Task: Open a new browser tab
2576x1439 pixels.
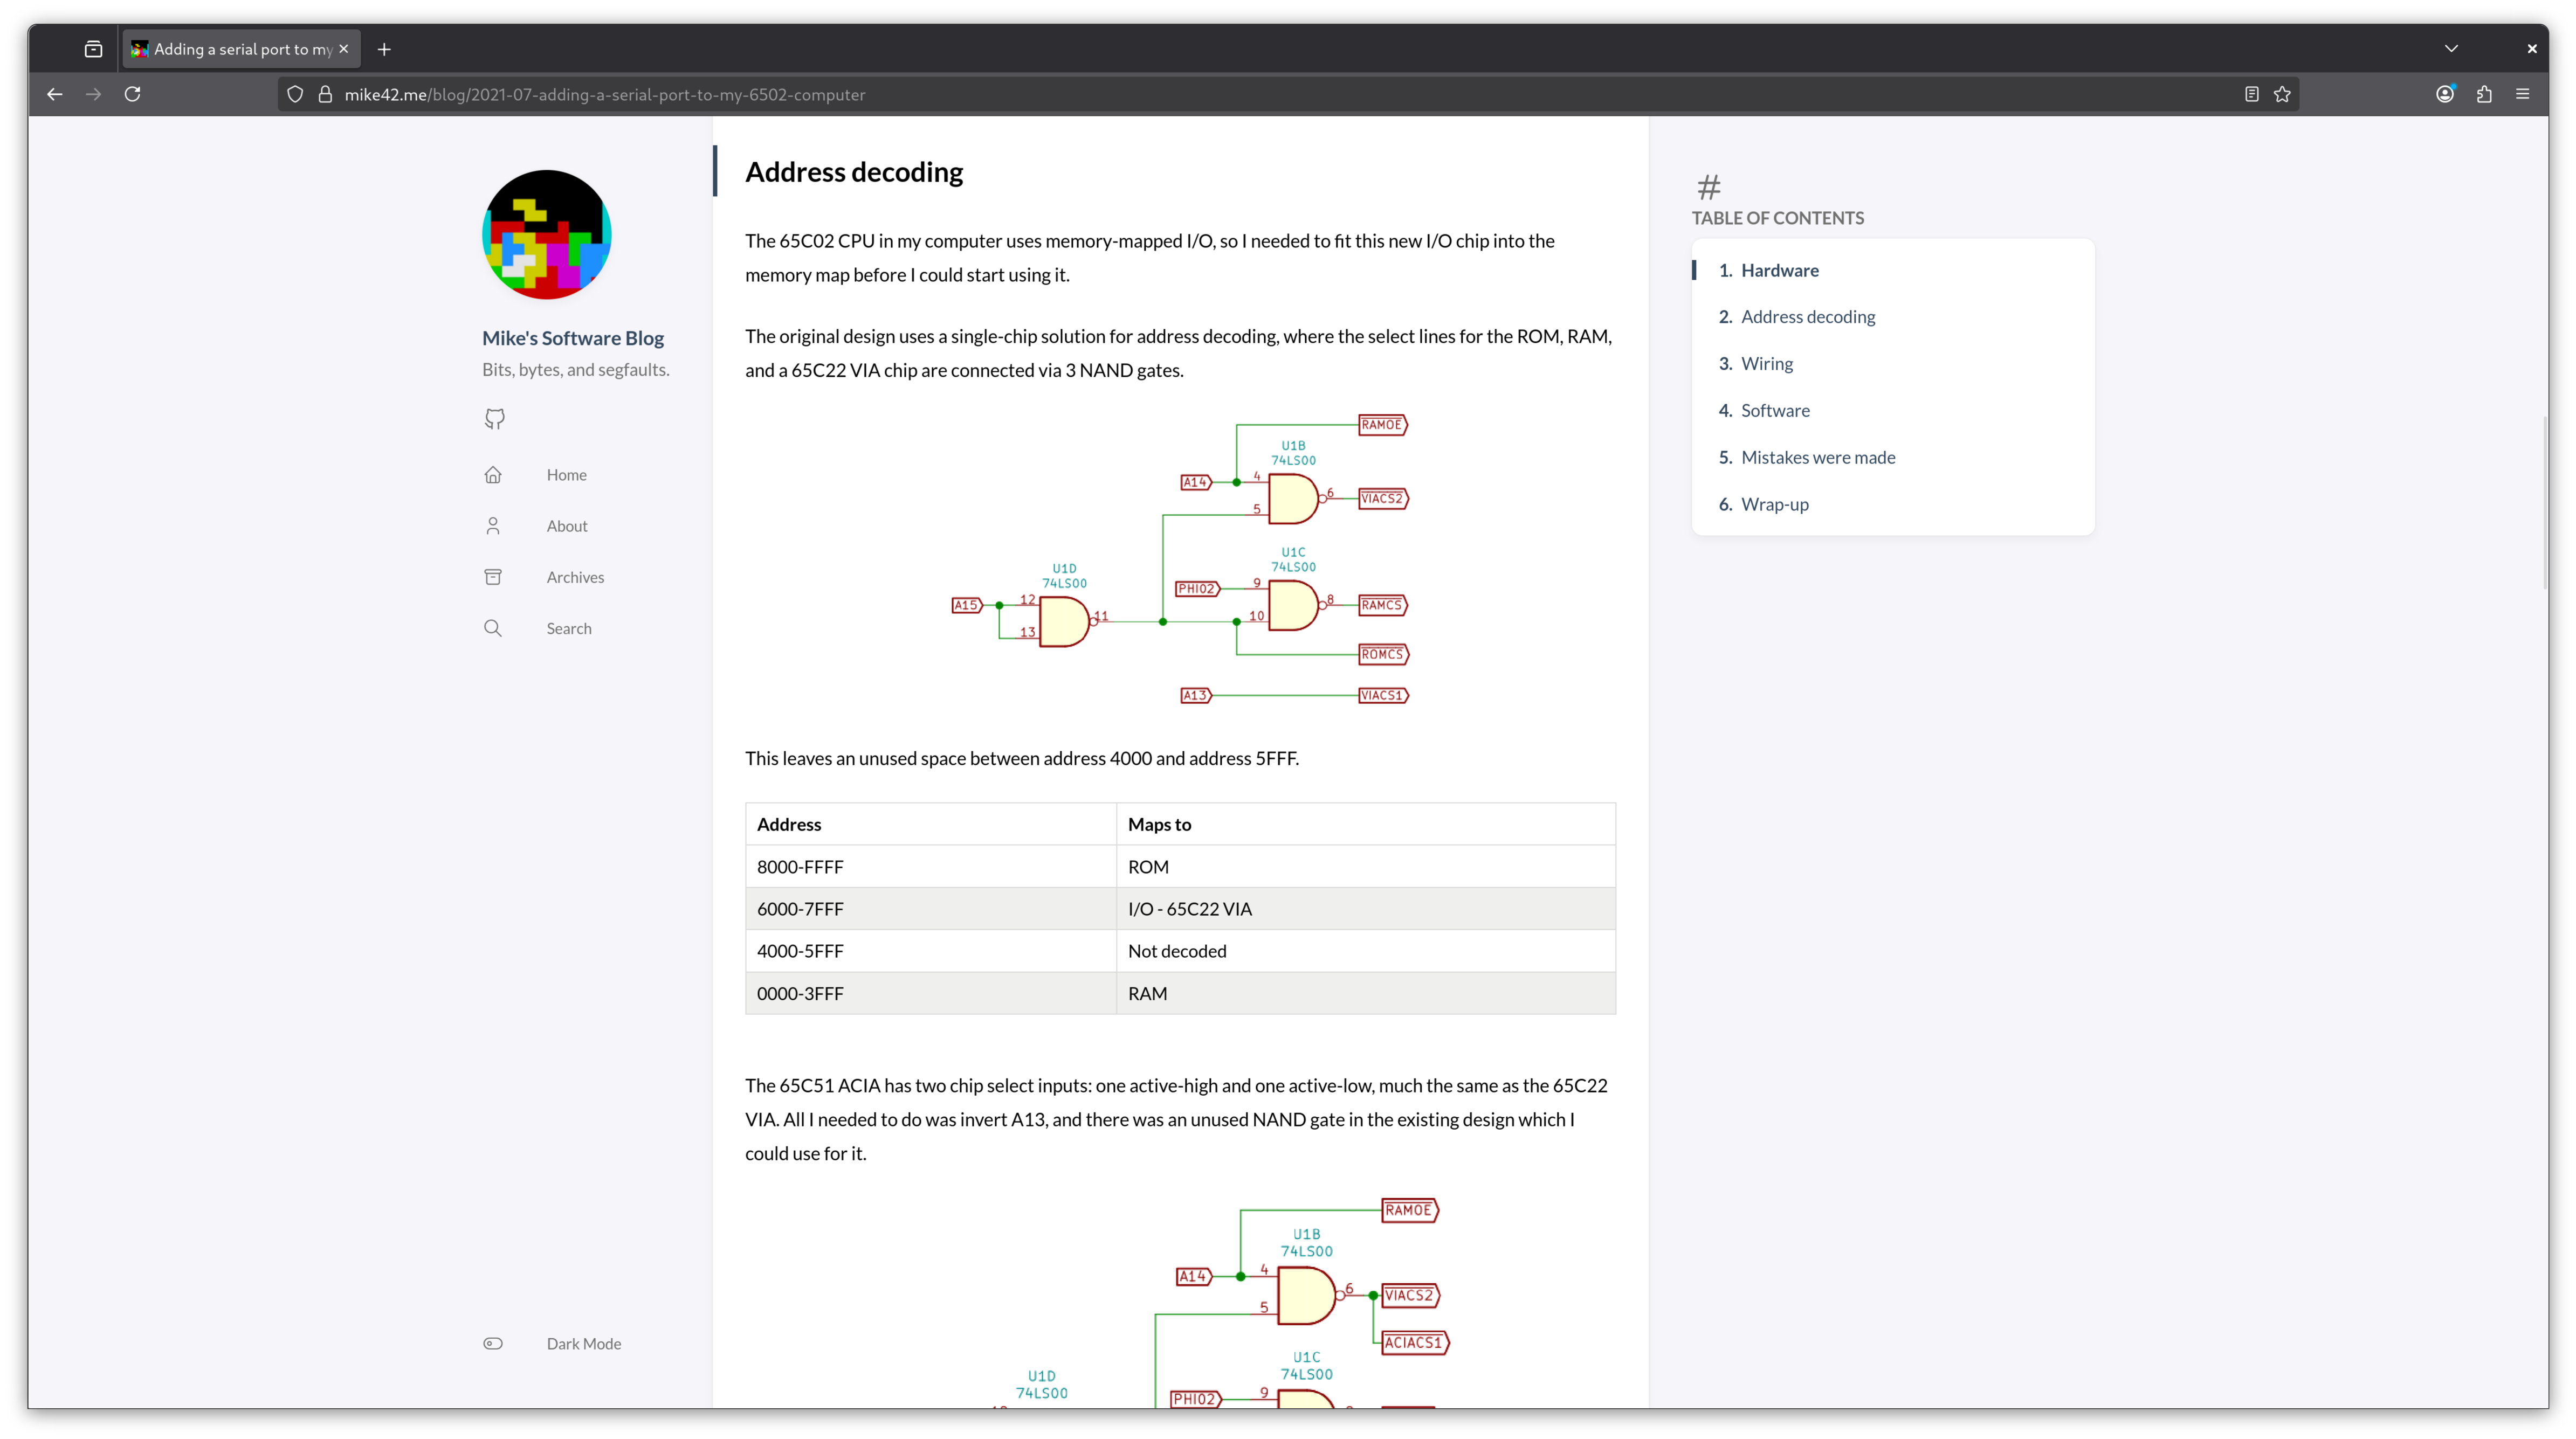Action: pyautogui.click(x=384, y=49)
